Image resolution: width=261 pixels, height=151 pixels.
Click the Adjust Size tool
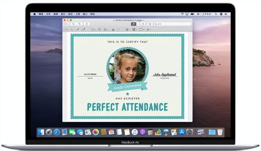(x=119, y=30)
